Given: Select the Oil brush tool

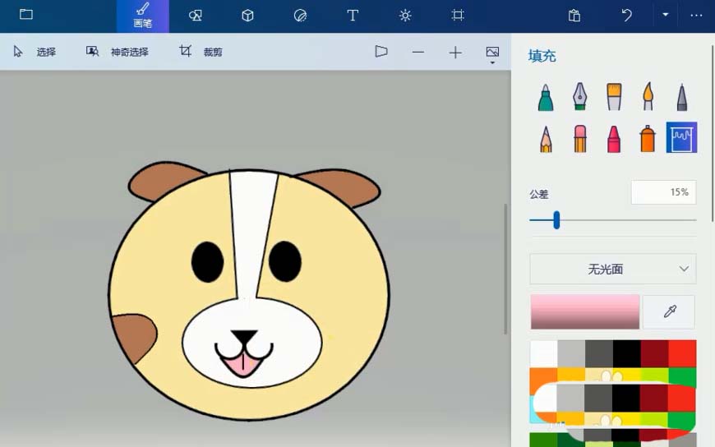Looking at the screenshot, I should point(614,96).
